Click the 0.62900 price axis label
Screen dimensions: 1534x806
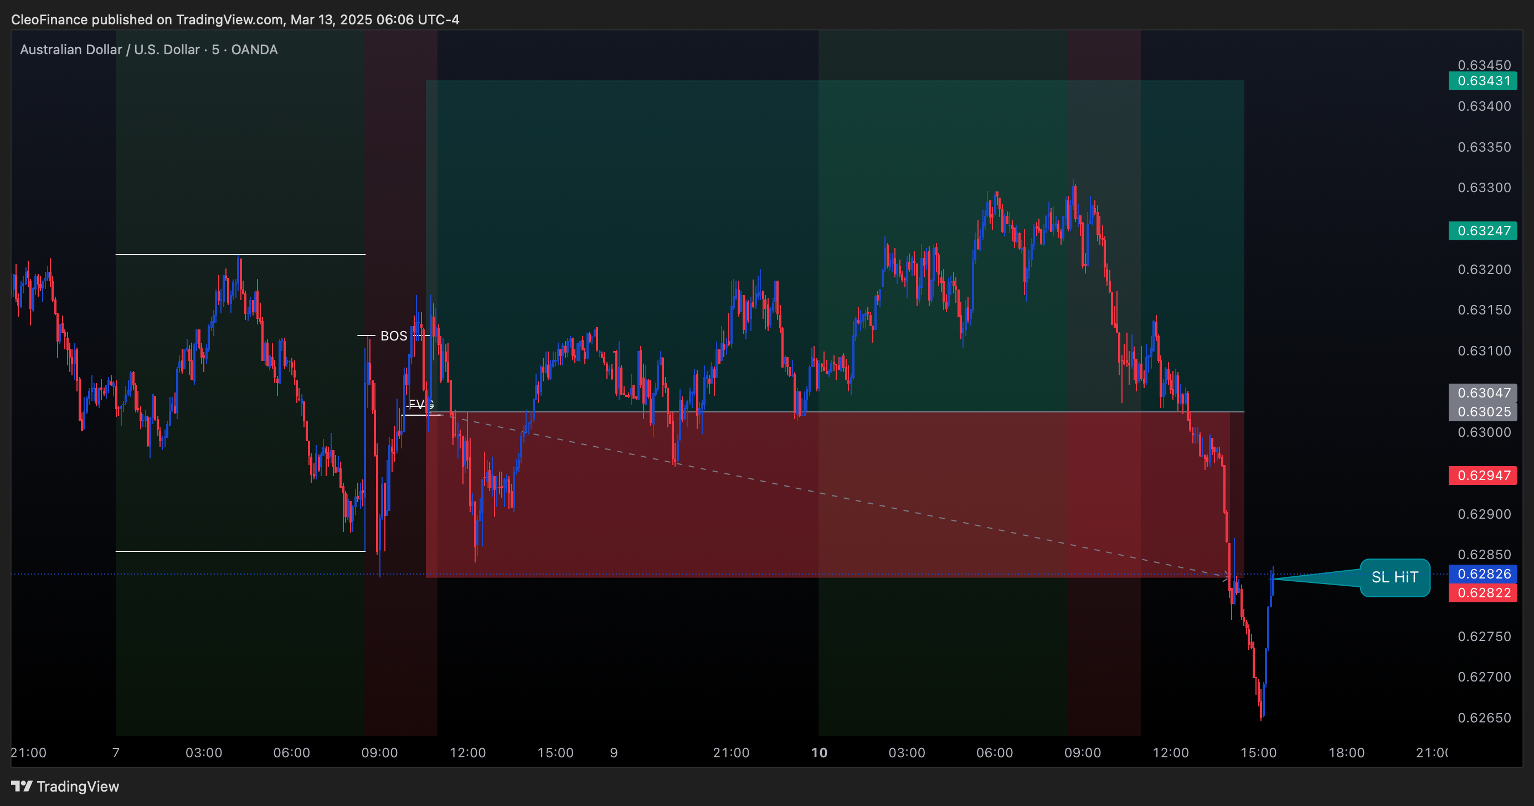click(x=1484, y=514)
